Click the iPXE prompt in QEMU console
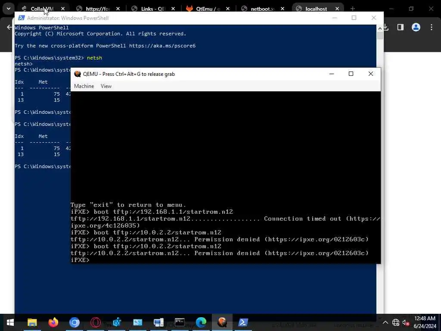 [80, 260]
